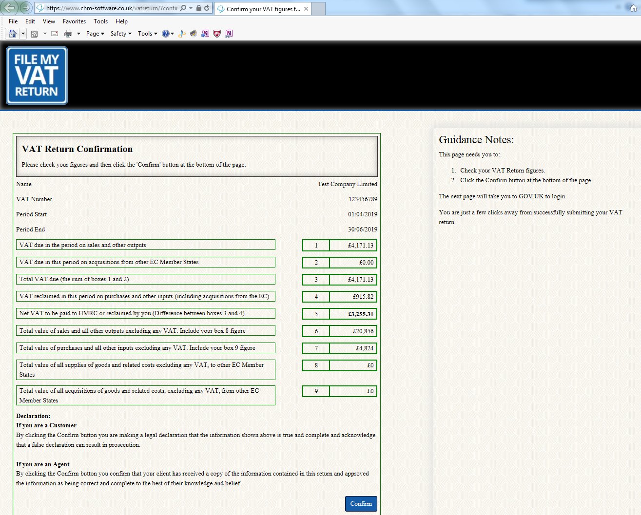The image size is (641, 515).
Task: Open the Favorites menu
Action: [x=74, y=21]
